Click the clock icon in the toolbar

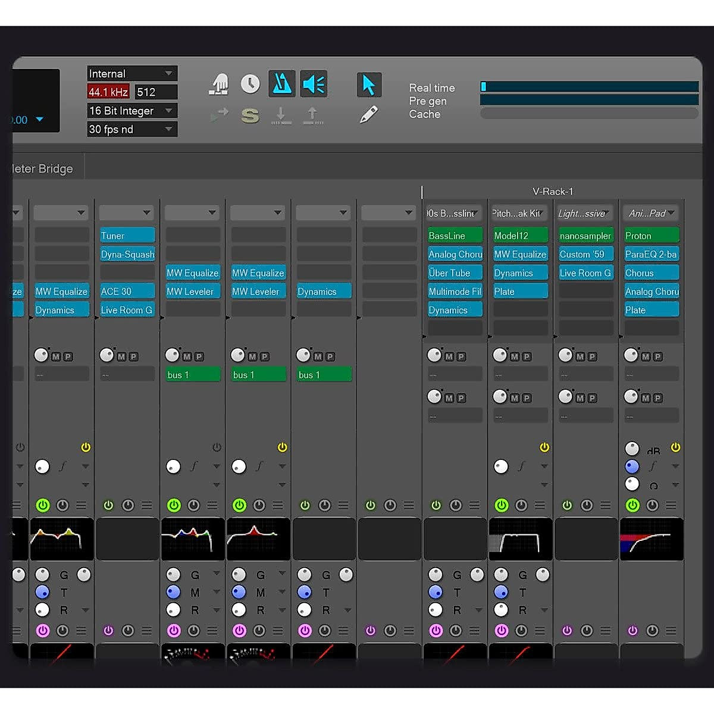click(250, 83)
